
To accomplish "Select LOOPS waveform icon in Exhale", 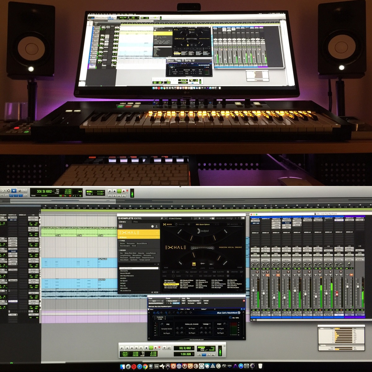I will [202, 263].
